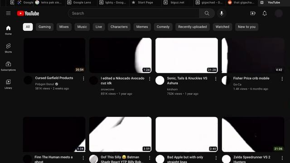Open Cursed Garfield Products thumbnail
The width and height of the screenshot is (290, 163).
pos(54,55)
